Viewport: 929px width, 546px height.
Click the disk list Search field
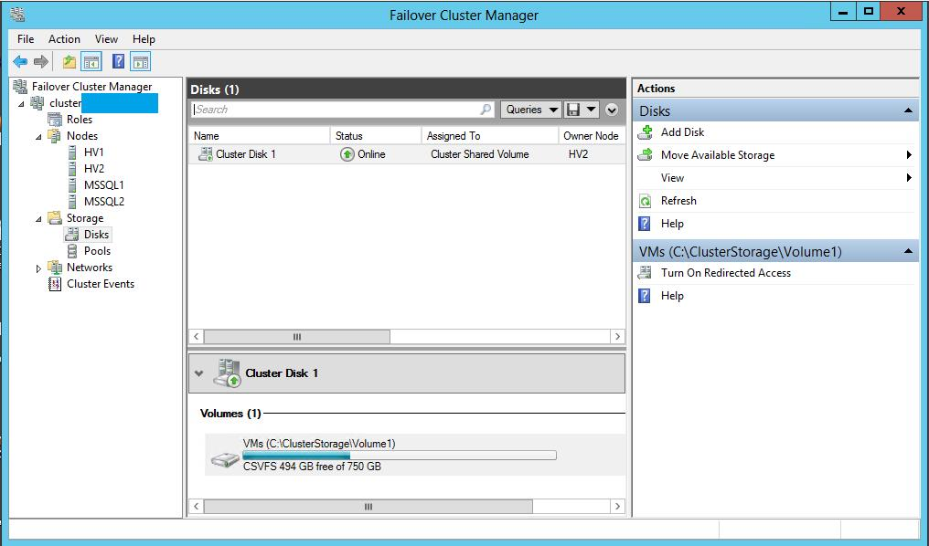338,110
